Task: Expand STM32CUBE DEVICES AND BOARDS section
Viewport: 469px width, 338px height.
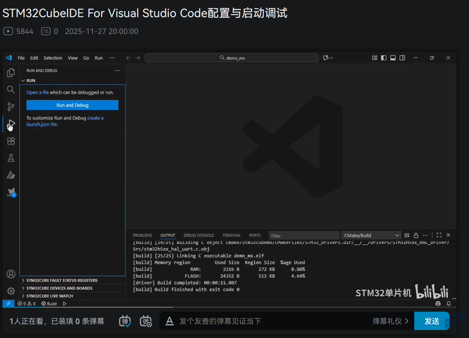Action: pyautogui.click(x=73, y=288)
